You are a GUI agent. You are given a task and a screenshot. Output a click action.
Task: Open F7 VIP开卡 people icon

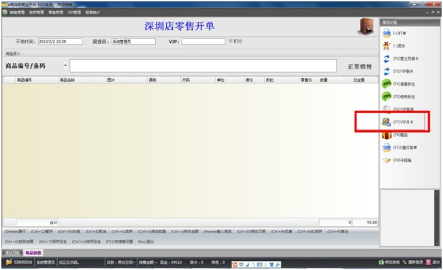(x=387, y=122)
